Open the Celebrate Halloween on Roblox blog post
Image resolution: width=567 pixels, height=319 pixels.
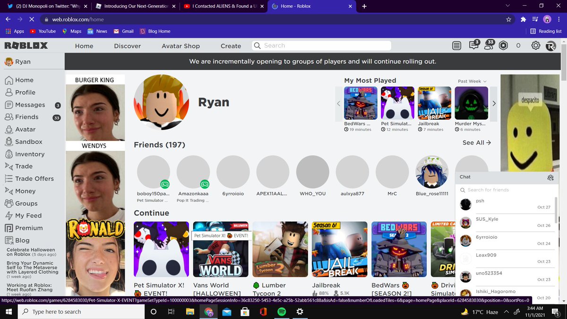click(31, 252)
